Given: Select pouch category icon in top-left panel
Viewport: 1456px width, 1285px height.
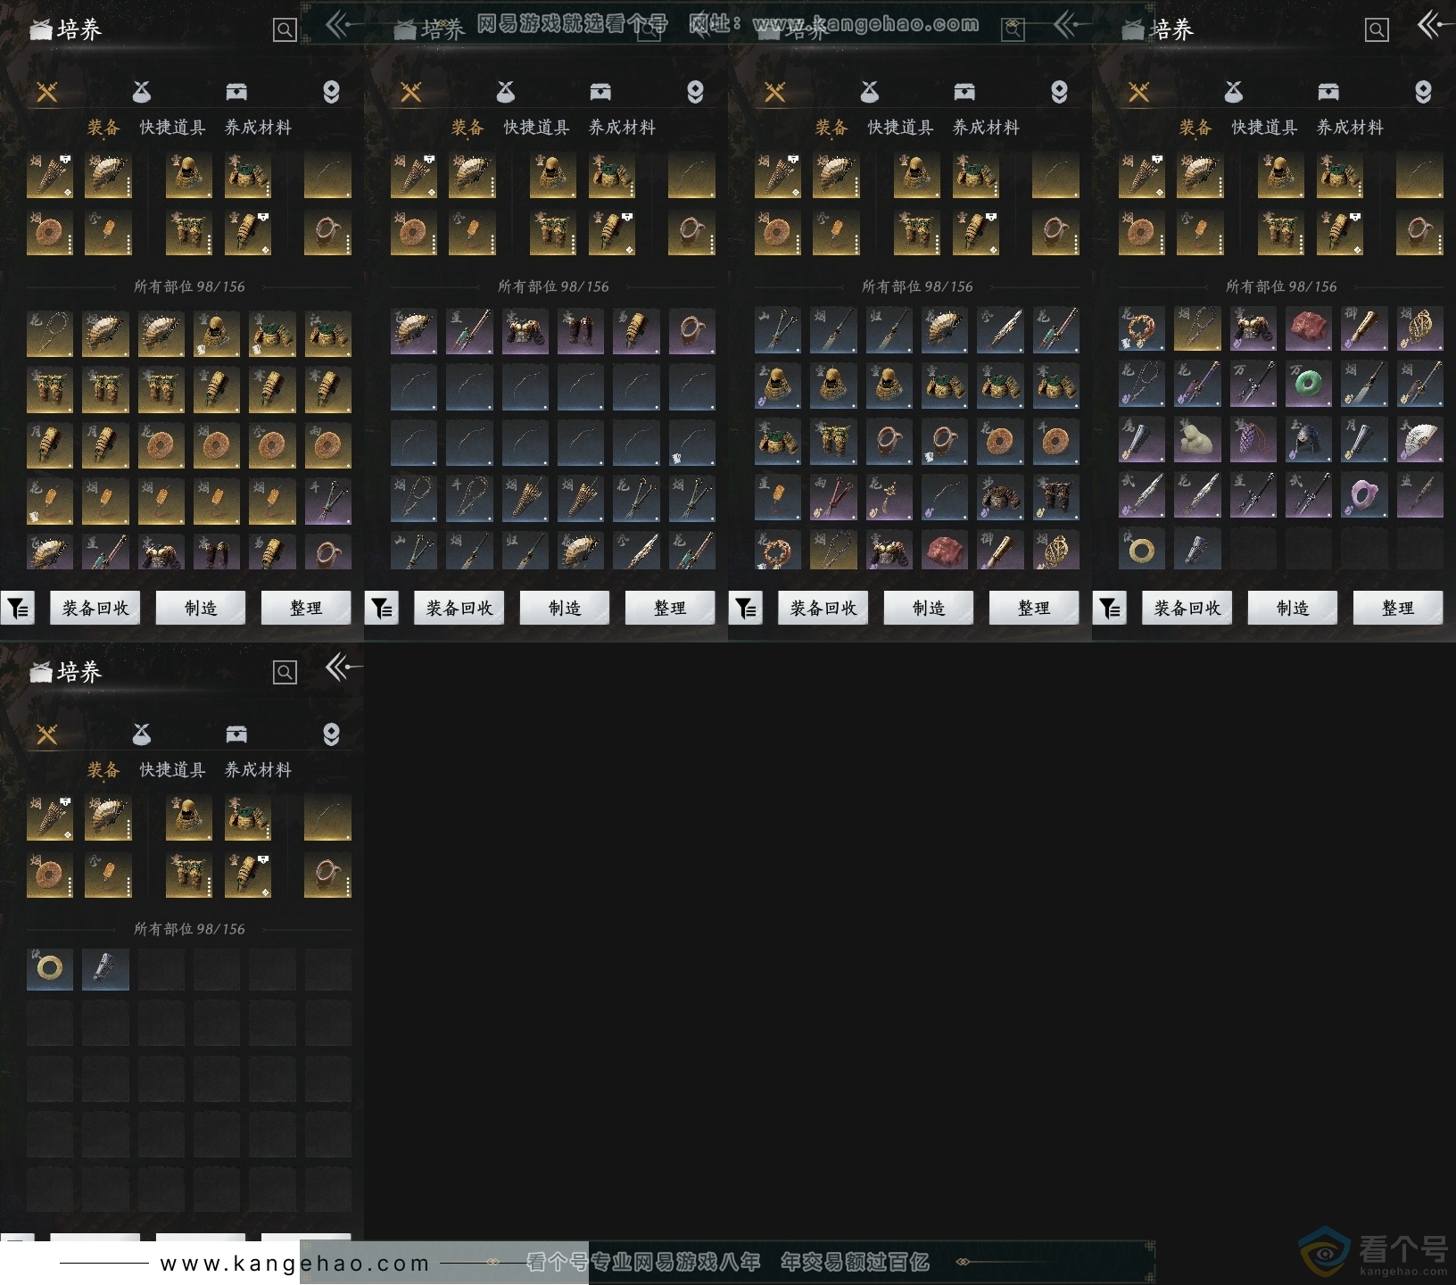Looking at the screenshot, I should [141, 91].
